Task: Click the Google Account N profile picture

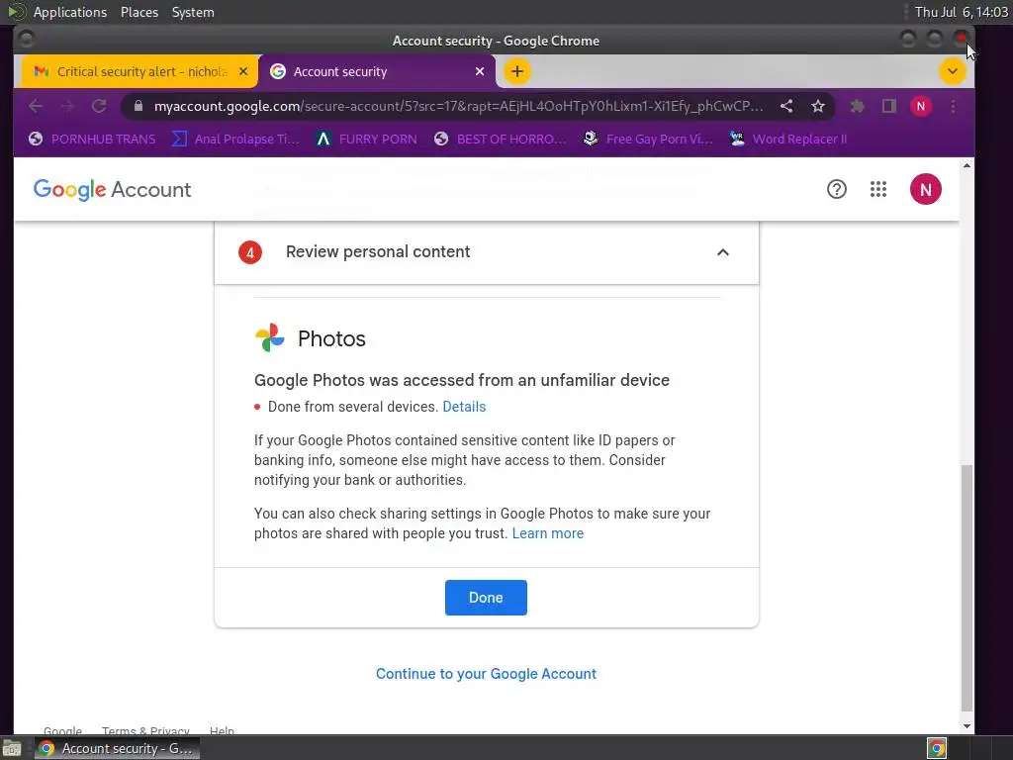Action: tap(926, 189)
